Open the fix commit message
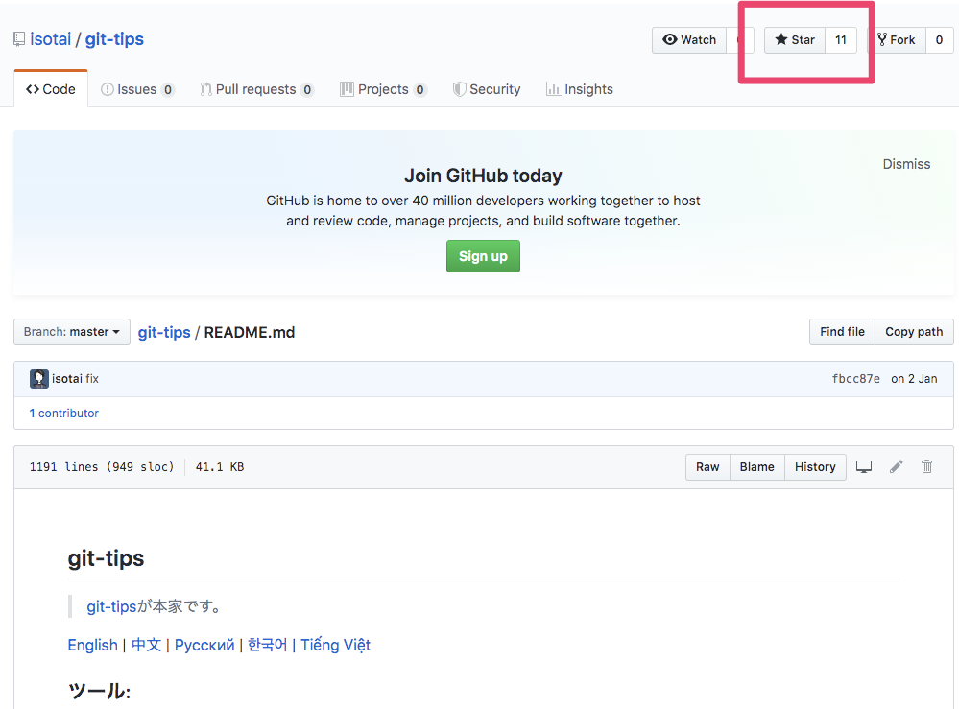Screen dimensions: 959x709 pyautogui.click(x=92, y=379)
